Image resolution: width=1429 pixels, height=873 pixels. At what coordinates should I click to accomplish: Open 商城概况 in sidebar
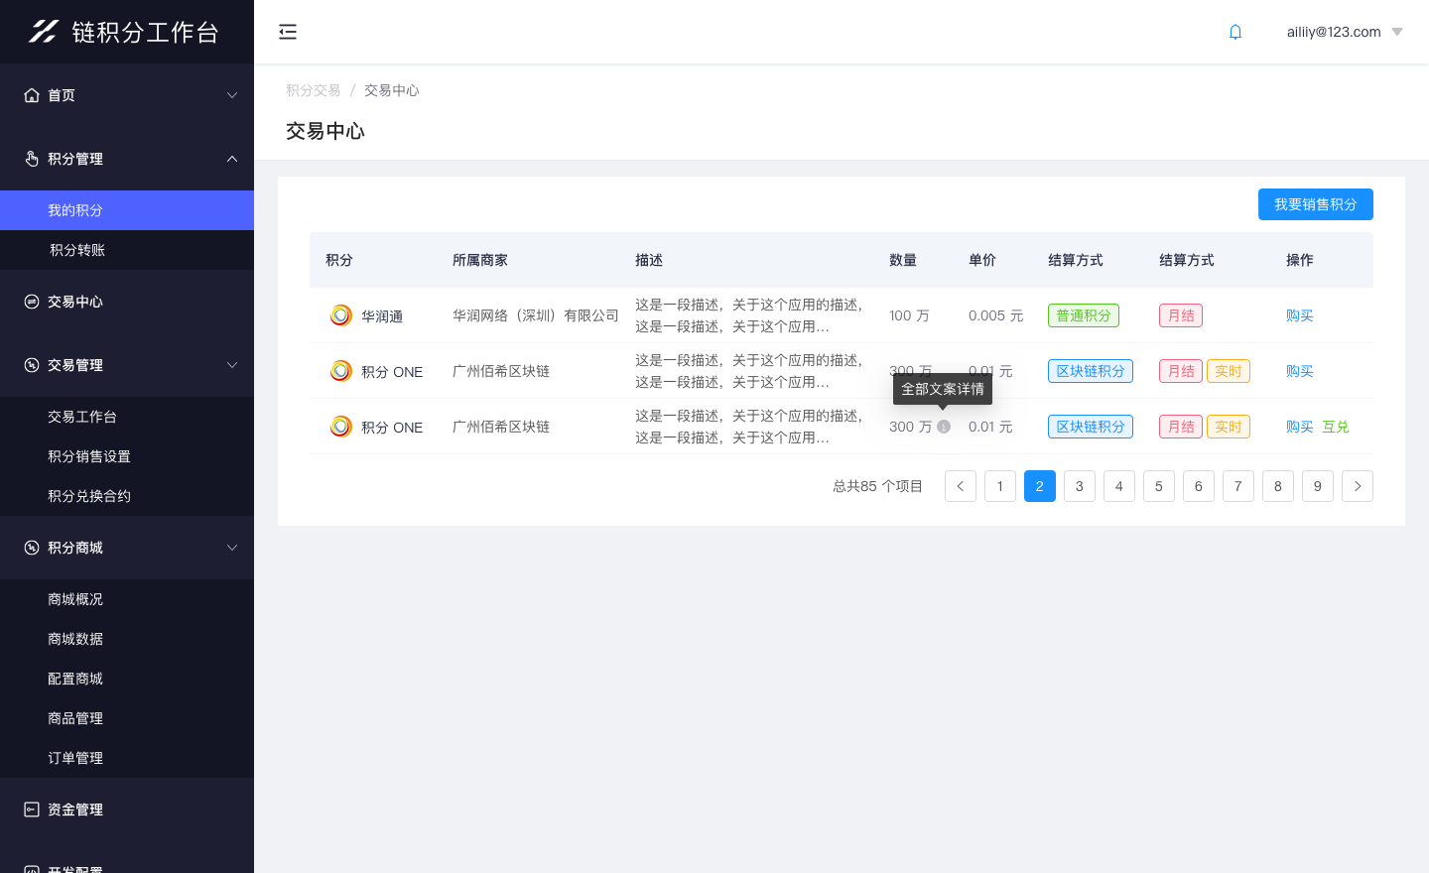pos(127,599)
